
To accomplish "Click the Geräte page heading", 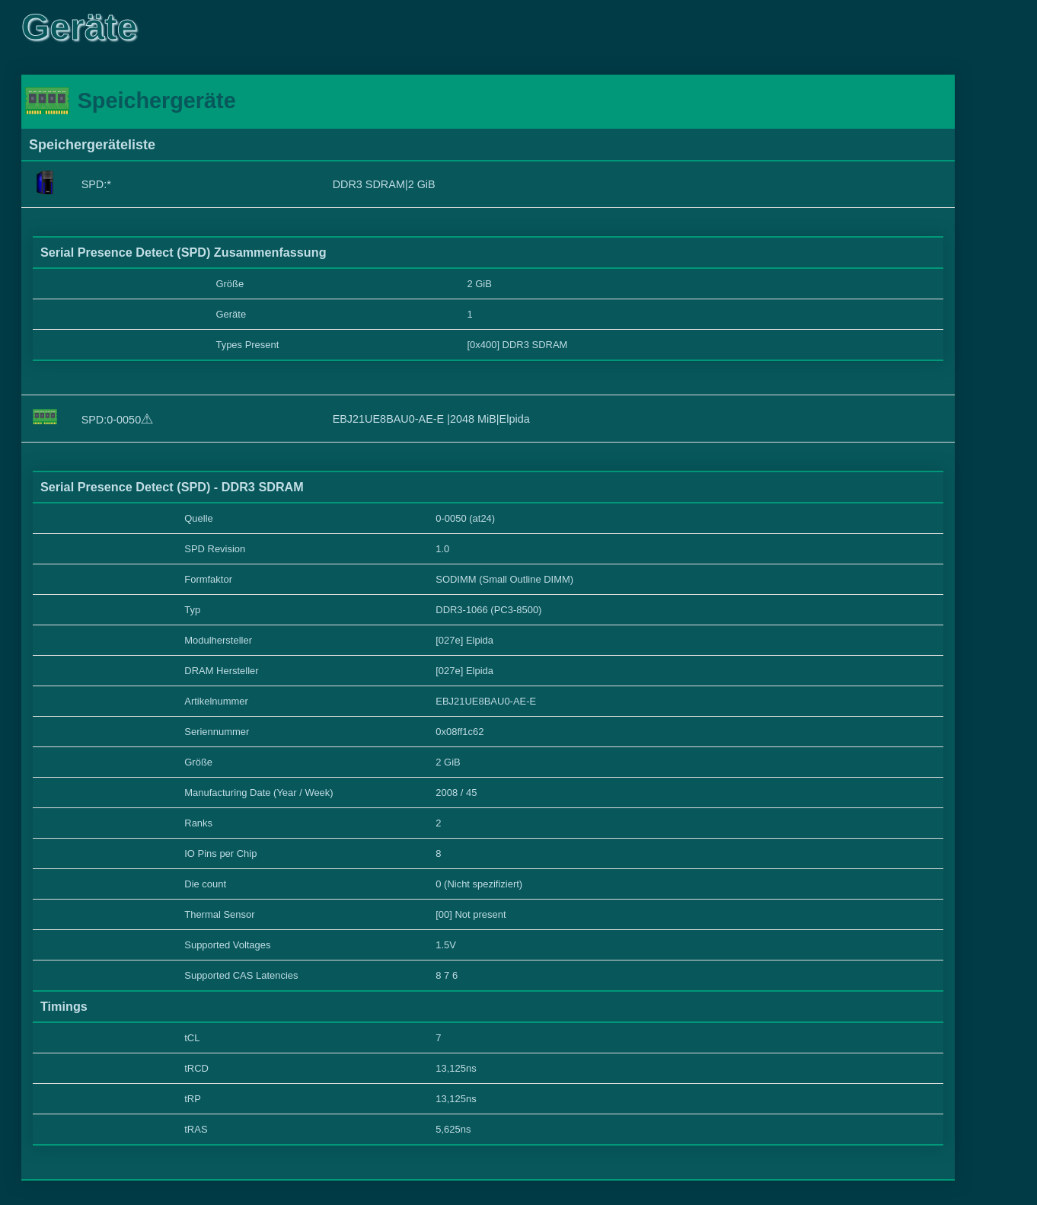I will point(80,28).
